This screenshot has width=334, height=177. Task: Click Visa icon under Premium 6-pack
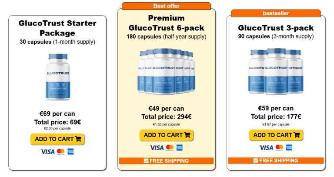coord(157,148)
